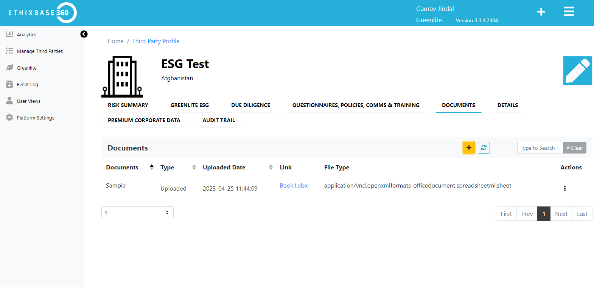Screen dimensions: 594x287
Task: Open Event Log in the sidebar
Action: (28, 84)
